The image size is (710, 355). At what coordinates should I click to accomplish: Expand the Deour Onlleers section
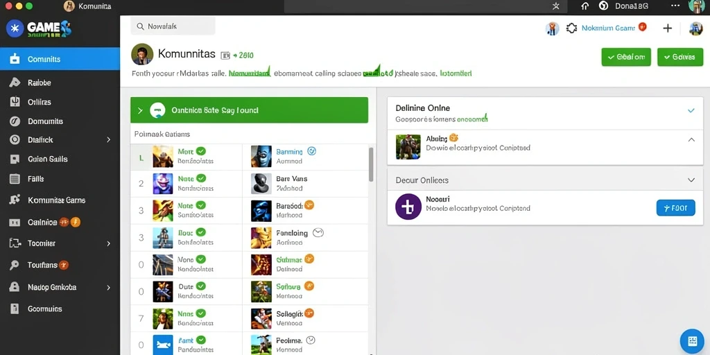pyautogui.click(x=691, y=180)
